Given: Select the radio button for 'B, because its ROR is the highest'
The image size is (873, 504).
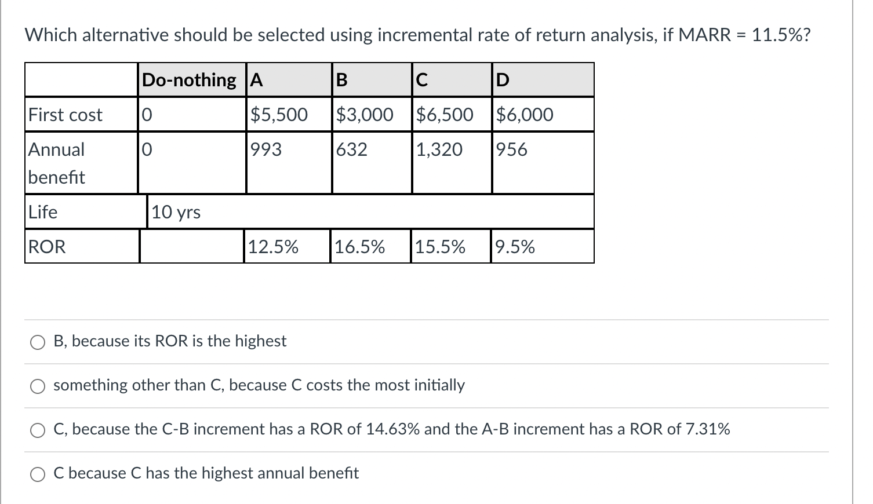Looking at the screenshot, I should pyautogui.click(x=38, y=342).
